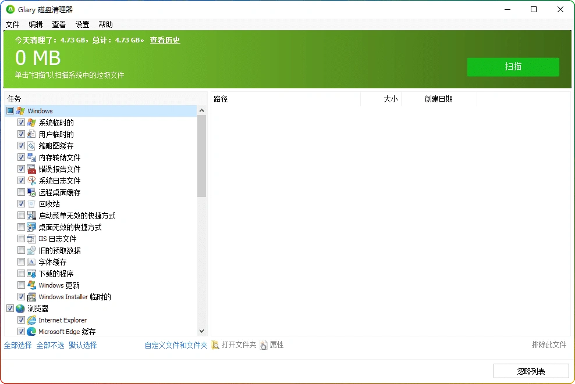575x384 pixels.
Task: Click the 浏览器 globe icon
Action: tap(19, 308)
